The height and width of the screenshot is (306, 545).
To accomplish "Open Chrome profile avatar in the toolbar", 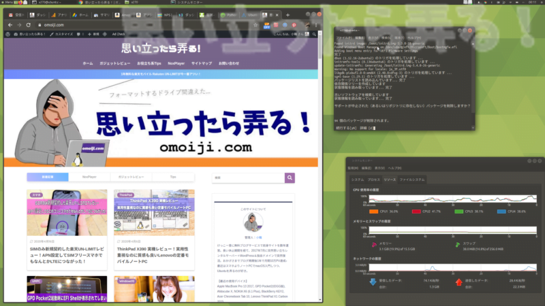I will (x=307, y=25).
